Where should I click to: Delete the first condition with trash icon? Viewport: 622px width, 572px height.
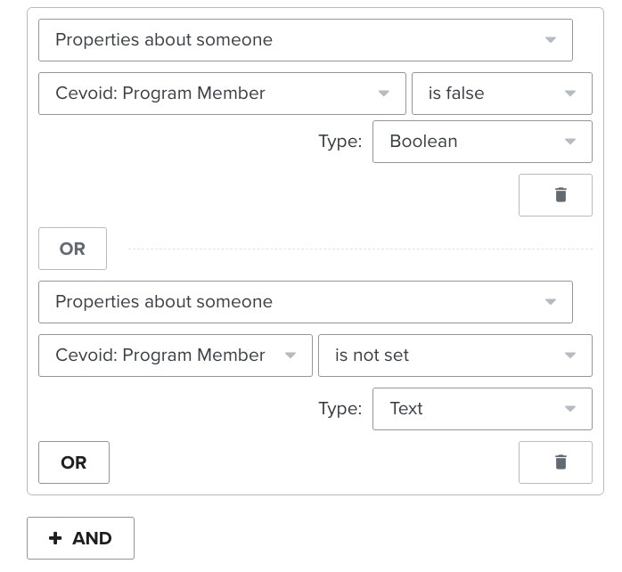(x=560, y=194)
